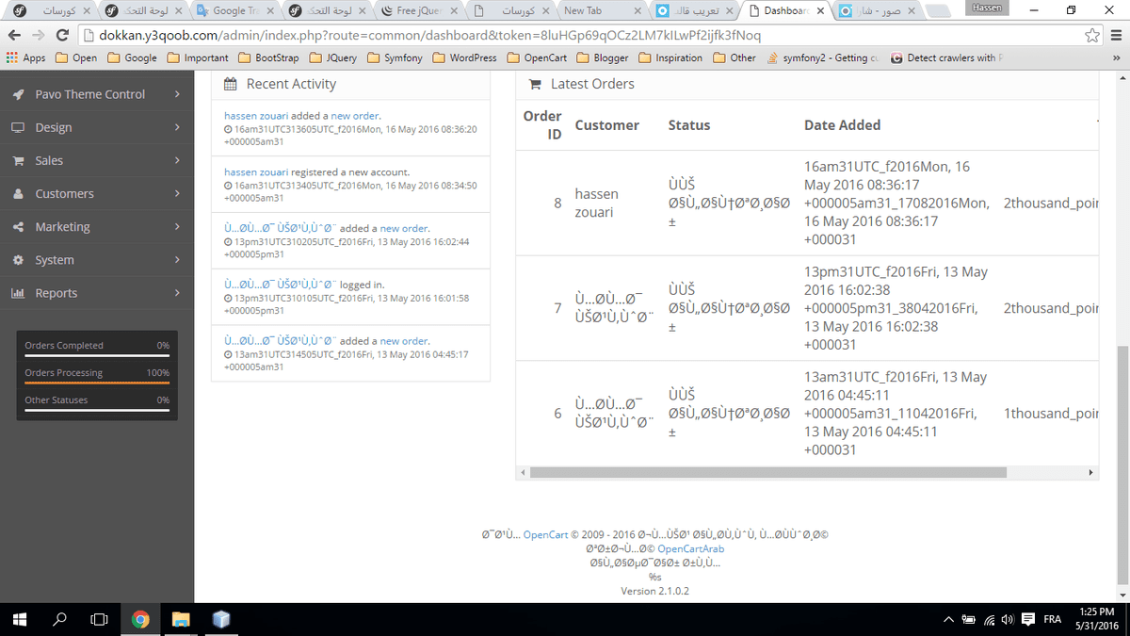
Task: Click the Sales cart icon
Action: (x=18, y=161)
